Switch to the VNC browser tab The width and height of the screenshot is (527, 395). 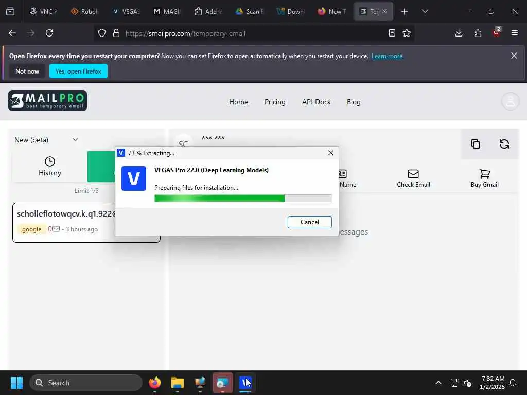43,12
